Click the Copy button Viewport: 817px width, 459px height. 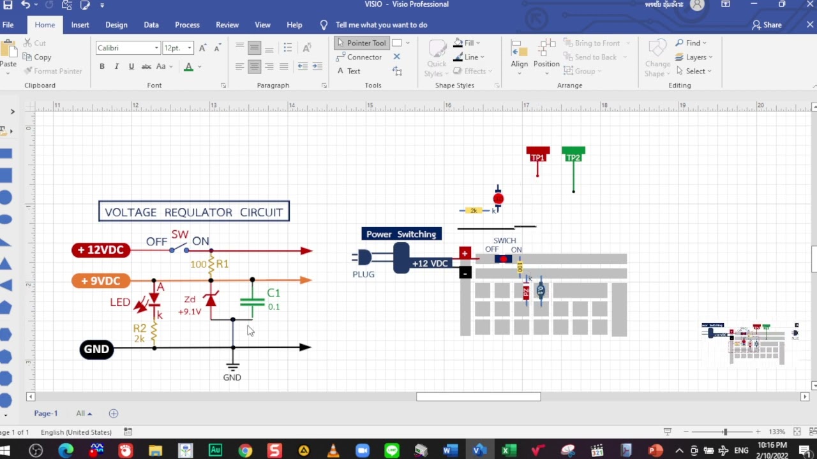click(37, 57)
